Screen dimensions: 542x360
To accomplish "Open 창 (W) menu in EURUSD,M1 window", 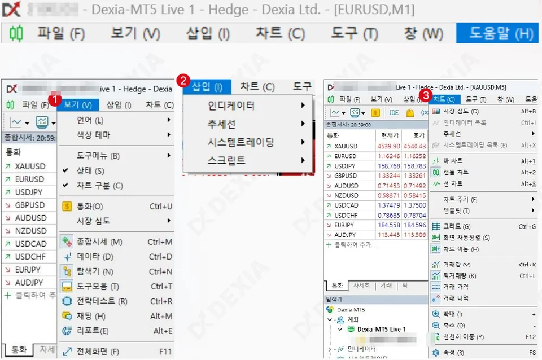I will 423,33.
